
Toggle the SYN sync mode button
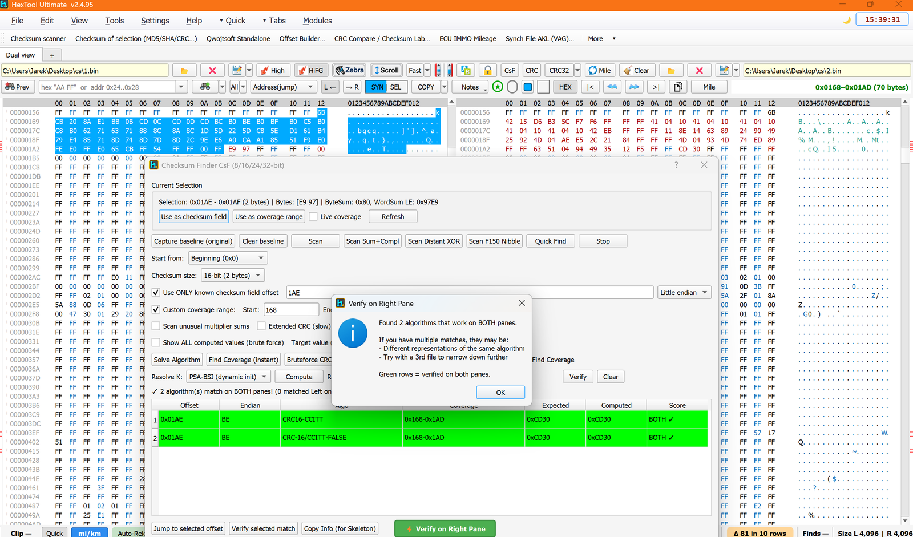(377, 87)
